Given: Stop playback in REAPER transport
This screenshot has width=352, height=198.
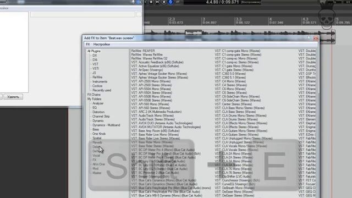Looking at the screenshot, I should 151,2.
